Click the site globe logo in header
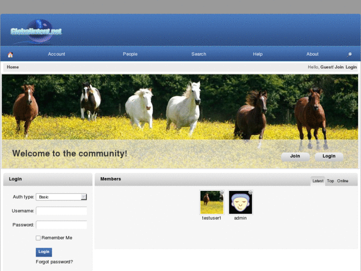 [36, 31]
